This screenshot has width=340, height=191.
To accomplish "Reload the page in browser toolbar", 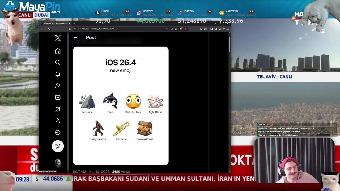I will tap(49, 29).
